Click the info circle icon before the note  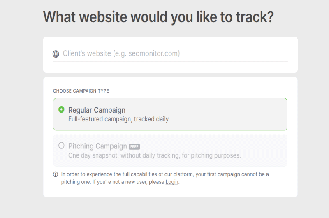56,174
